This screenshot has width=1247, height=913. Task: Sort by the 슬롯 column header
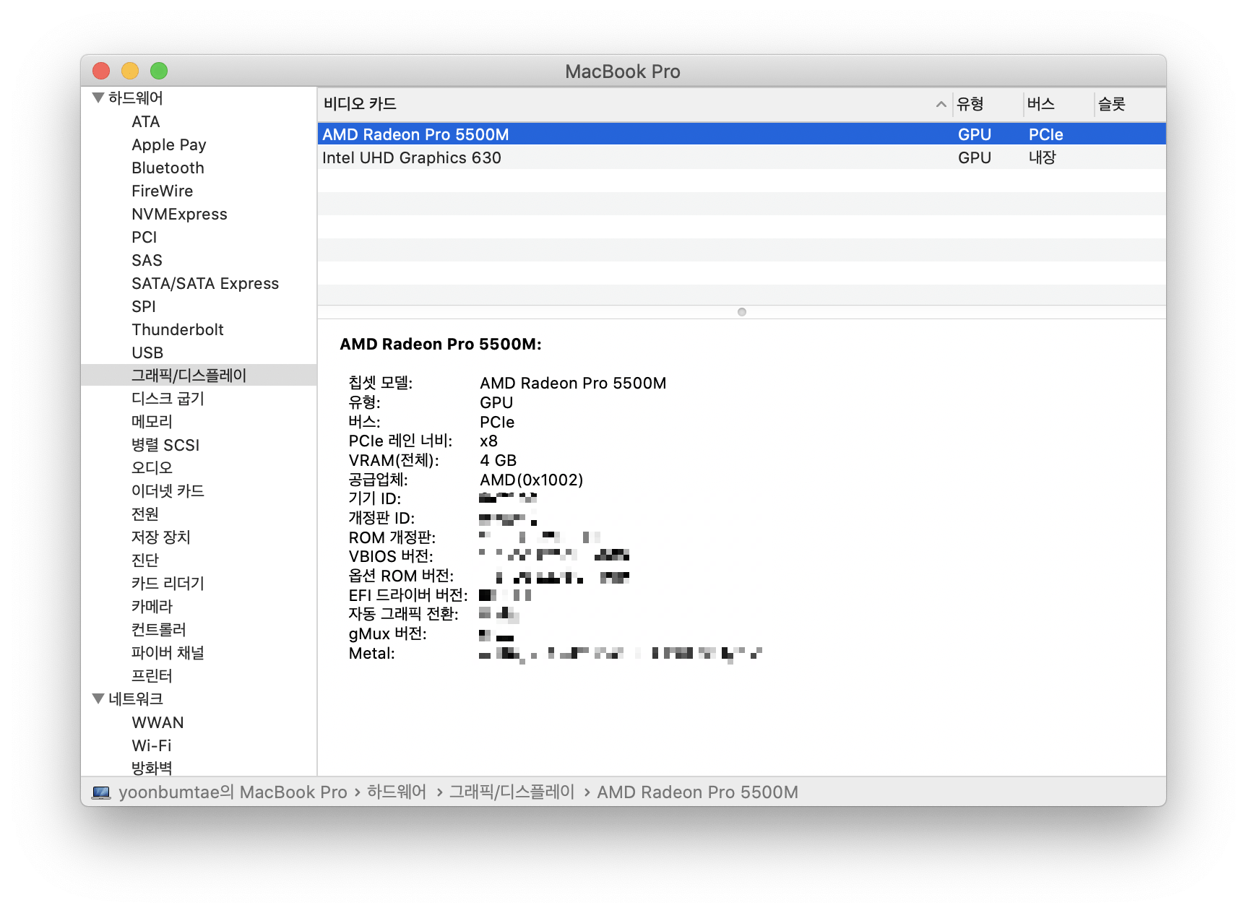pos(1112,104)
